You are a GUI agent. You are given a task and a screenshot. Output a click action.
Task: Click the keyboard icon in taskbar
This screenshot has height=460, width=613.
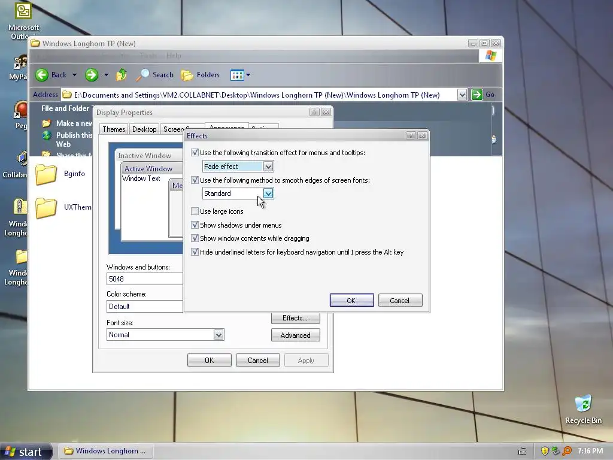click(x=522, y=452)
